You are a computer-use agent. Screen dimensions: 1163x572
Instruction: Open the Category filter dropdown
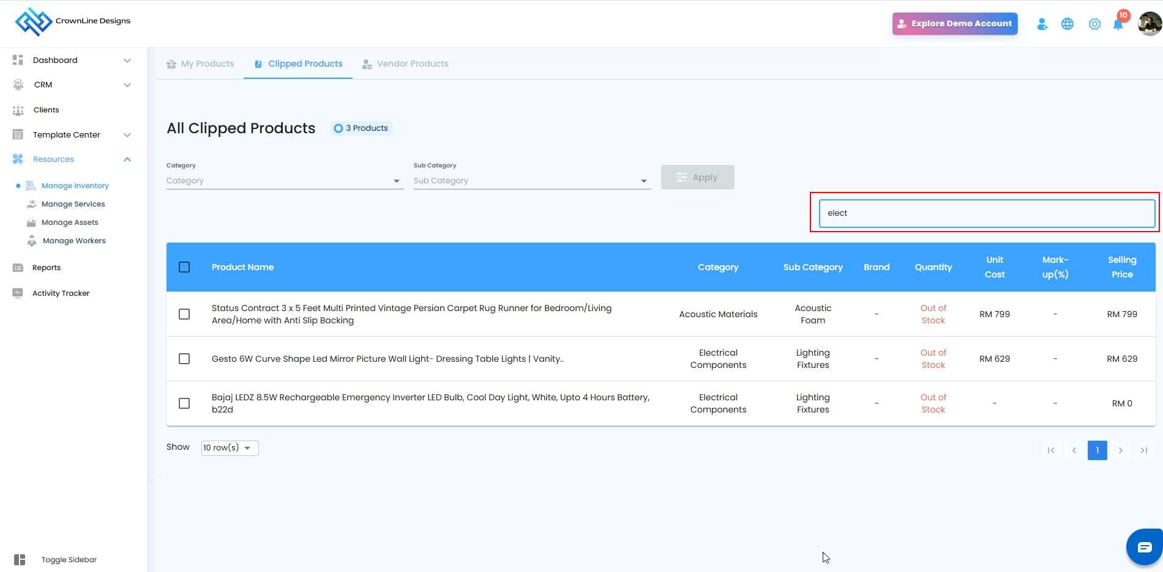pyautogui.click(x=285, y=181)
